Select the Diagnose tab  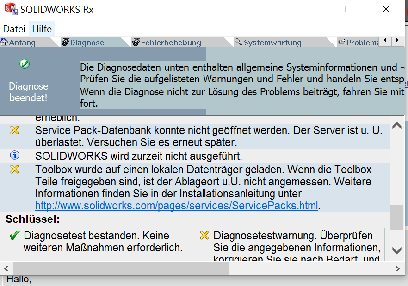click(87, 43)
